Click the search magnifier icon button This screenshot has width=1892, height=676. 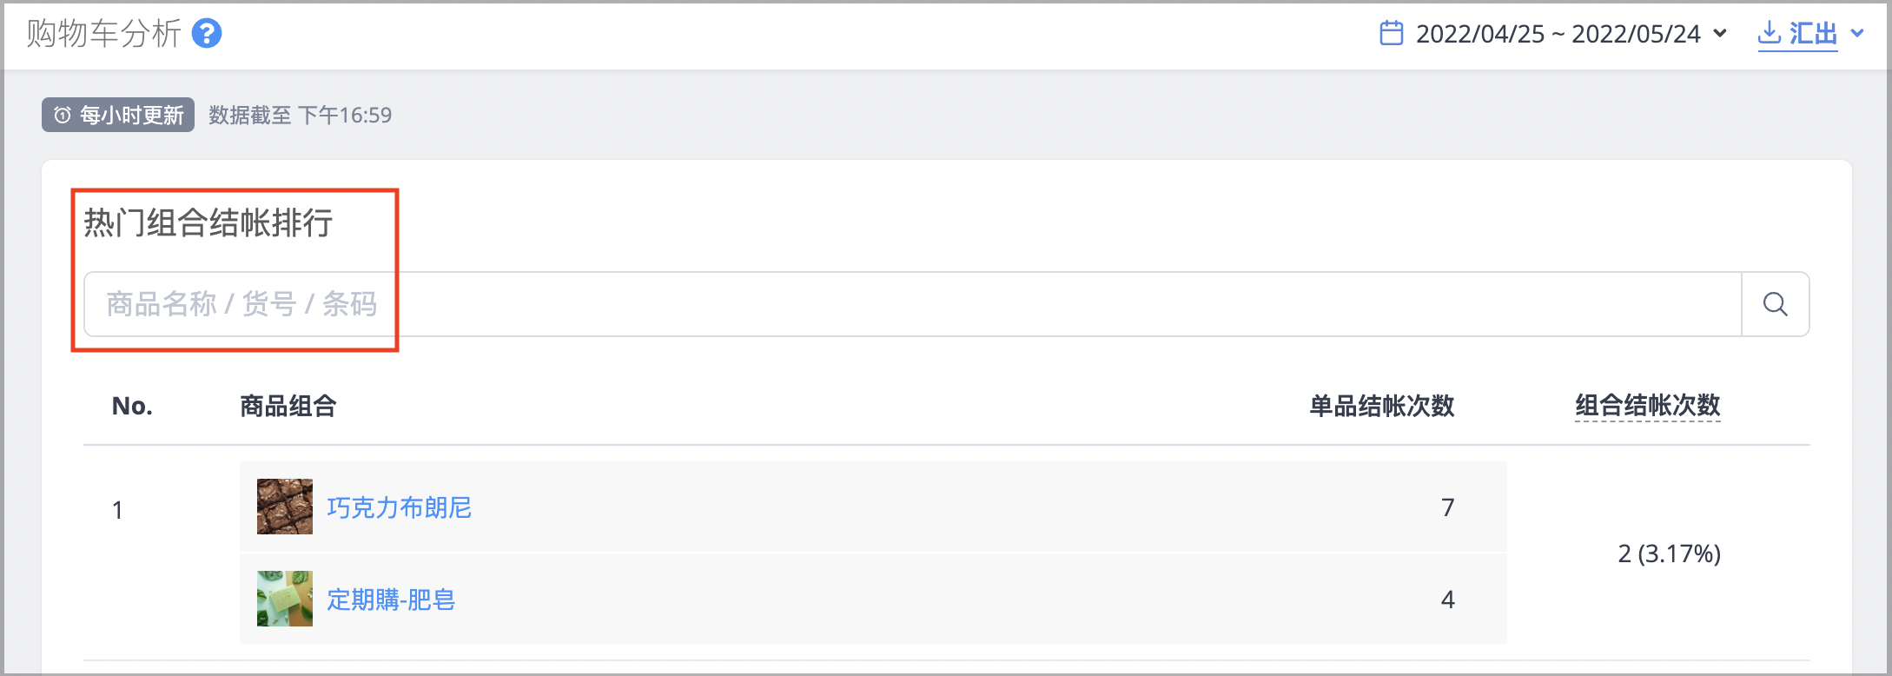point(1775,304)
